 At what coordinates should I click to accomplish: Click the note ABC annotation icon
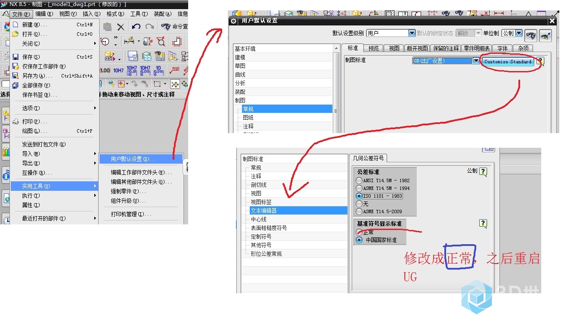(109, 56)
